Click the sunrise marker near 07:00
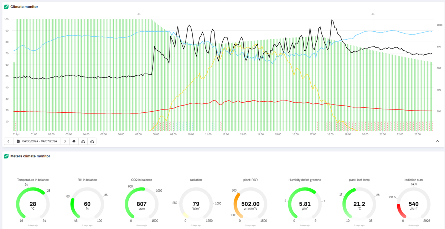The image size is (445, 229). pyautogui.click(x=139, y=14)
